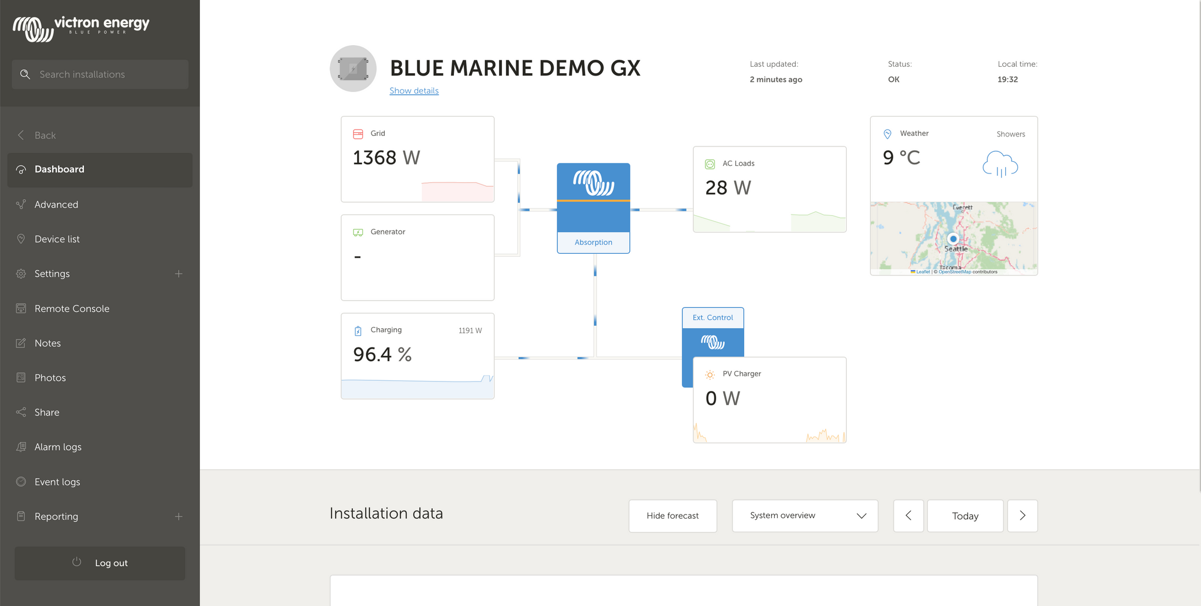
Task: Click the Event logs icon
Action: [21, 481]
